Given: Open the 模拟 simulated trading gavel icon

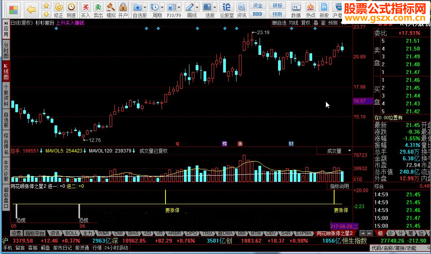Looking at the screenshot, I should point(111,7).
